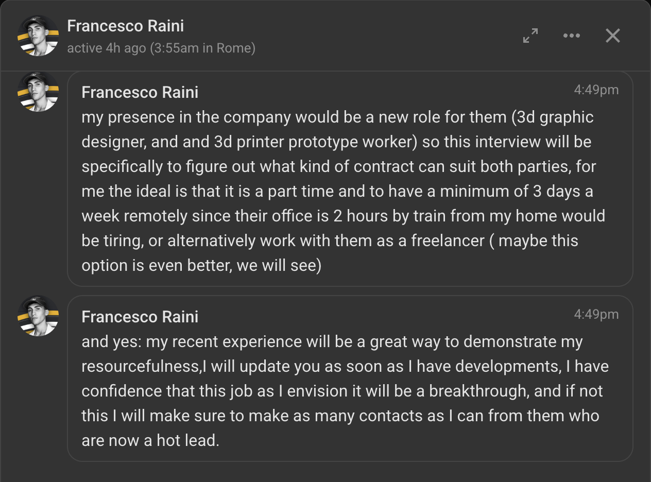Click the word "breakthrough" in the second message
Viewport: 651px width, 482px height.
pos(478,391)
